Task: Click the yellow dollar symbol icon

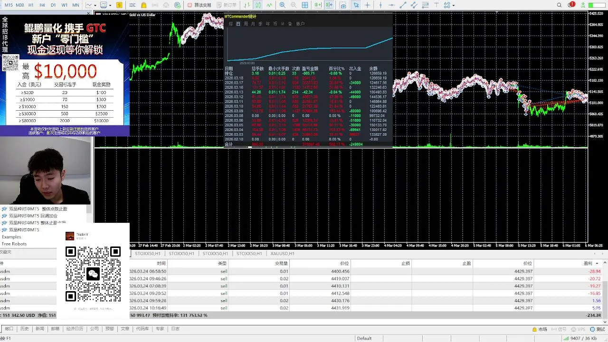Action: click(x=119, y=5)
